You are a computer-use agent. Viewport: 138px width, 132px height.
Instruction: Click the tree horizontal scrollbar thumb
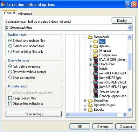click(x=94, y=114)
